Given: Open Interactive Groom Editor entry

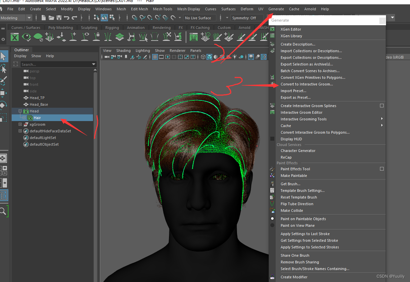Looking at the screenshot, I should [x=302, y=112].
